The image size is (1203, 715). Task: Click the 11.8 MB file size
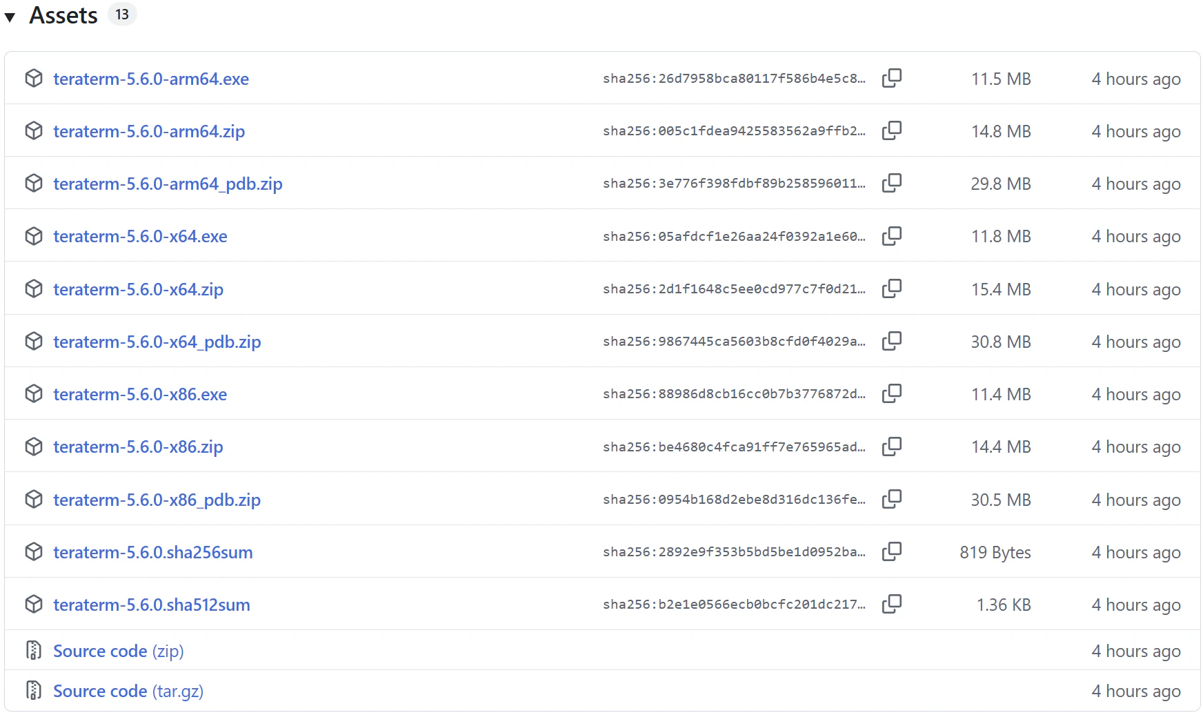pyautogui.click(x=1001, y=236)
